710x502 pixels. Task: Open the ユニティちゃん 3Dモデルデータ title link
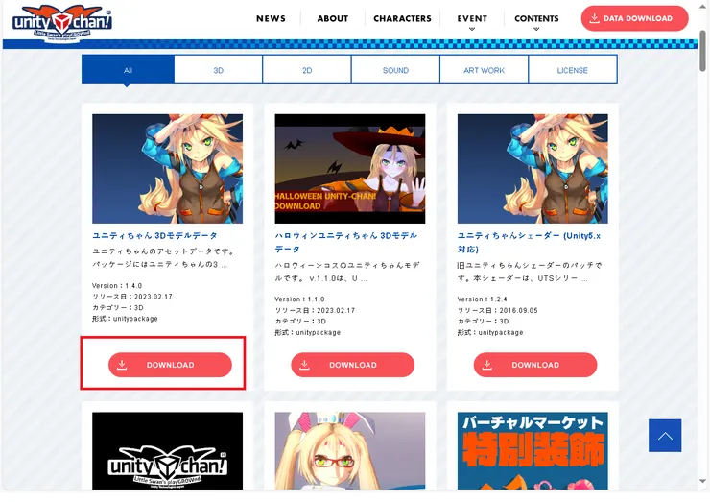[154, 235]
